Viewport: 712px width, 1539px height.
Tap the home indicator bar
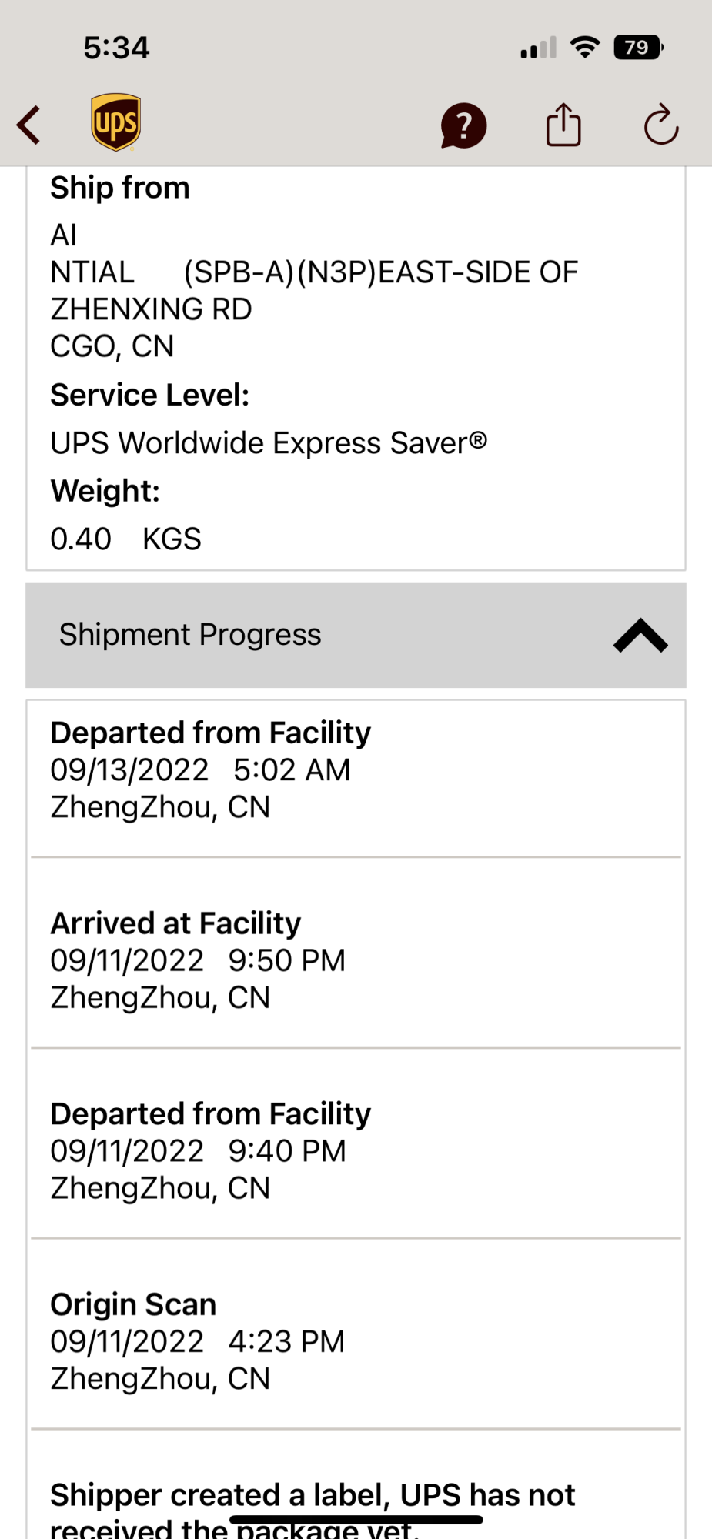[x=356, y=1520]
